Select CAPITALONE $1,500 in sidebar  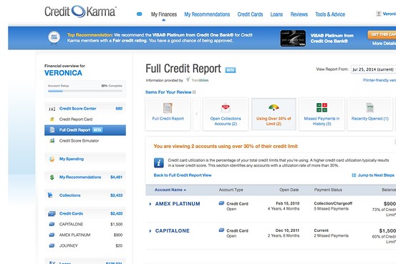click(x=85, y=224)
